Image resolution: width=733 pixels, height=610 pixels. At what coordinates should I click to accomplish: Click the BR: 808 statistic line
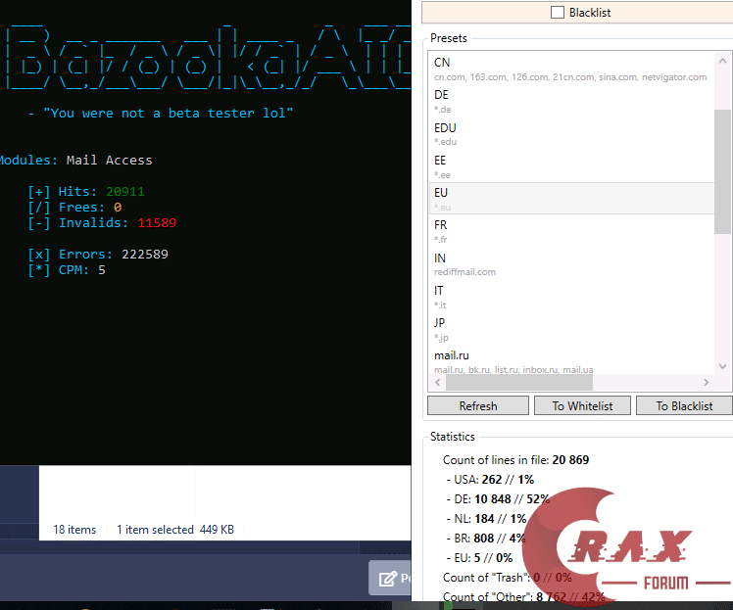click(486, 539)
